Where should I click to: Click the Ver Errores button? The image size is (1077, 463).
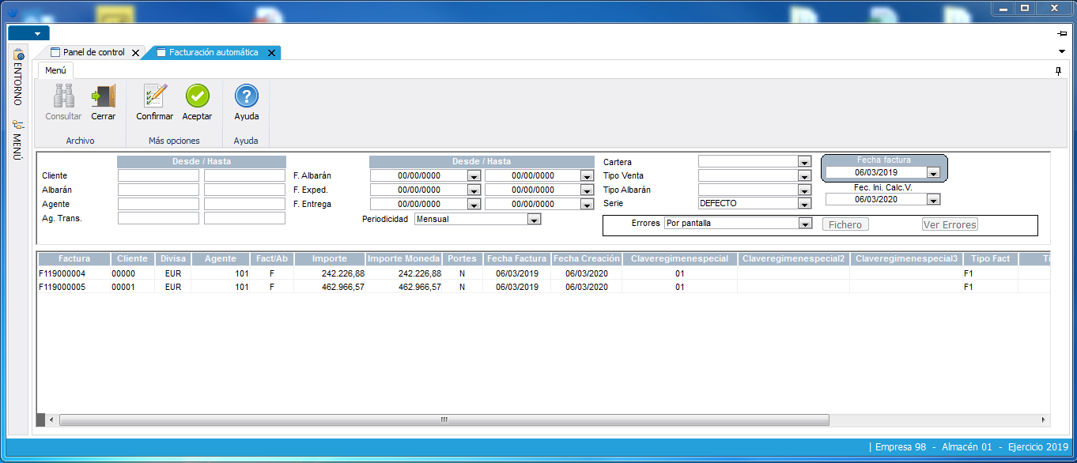point(950,225)
